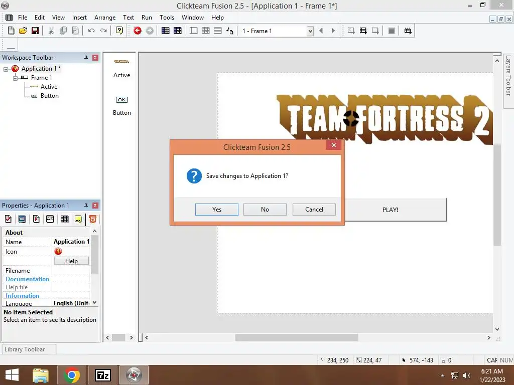Collapse the Application 1 tree node

pos(6,69)
